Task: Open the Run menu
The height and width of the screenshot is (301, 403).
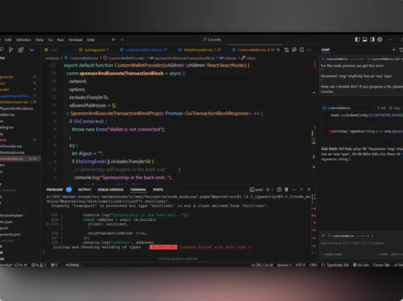Action: click(60, 40)
